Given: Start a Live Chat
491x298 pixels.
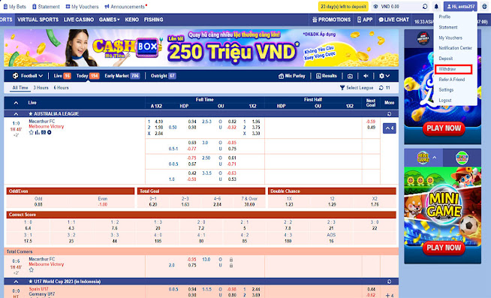Looking at the screenshot, I should point(394,20).
